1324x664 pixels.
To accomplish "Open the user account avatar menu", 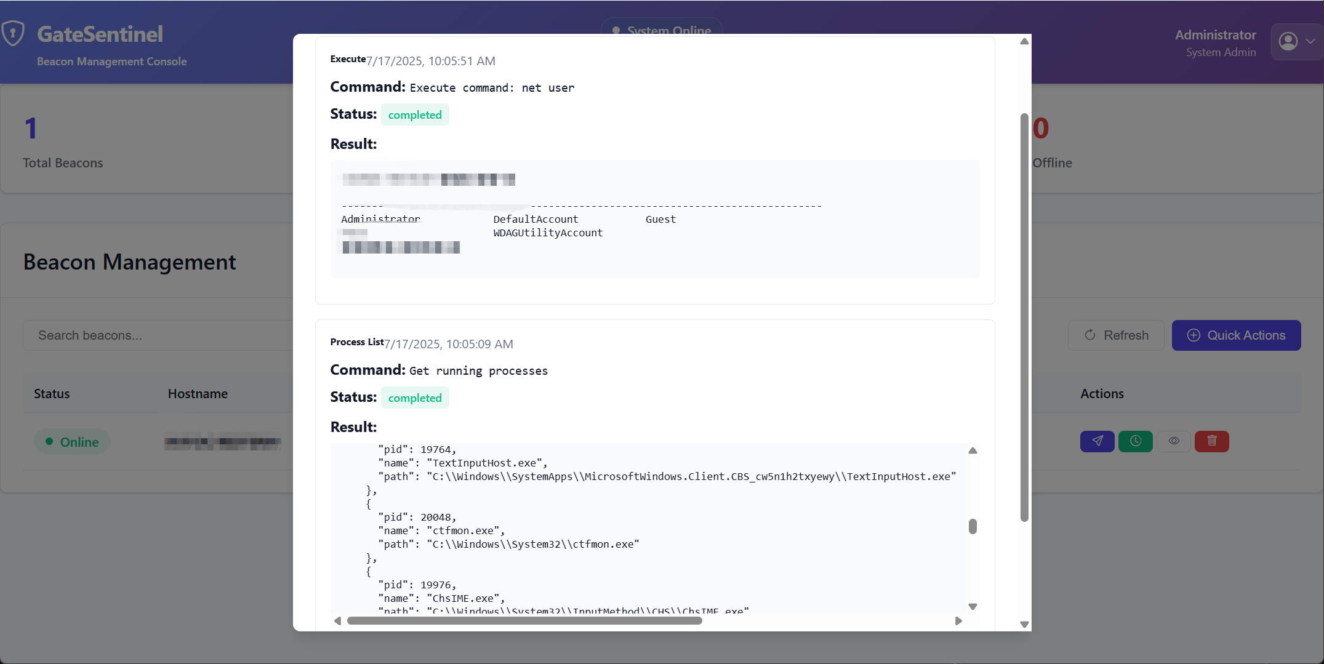I will click(x=1297, y=41).
